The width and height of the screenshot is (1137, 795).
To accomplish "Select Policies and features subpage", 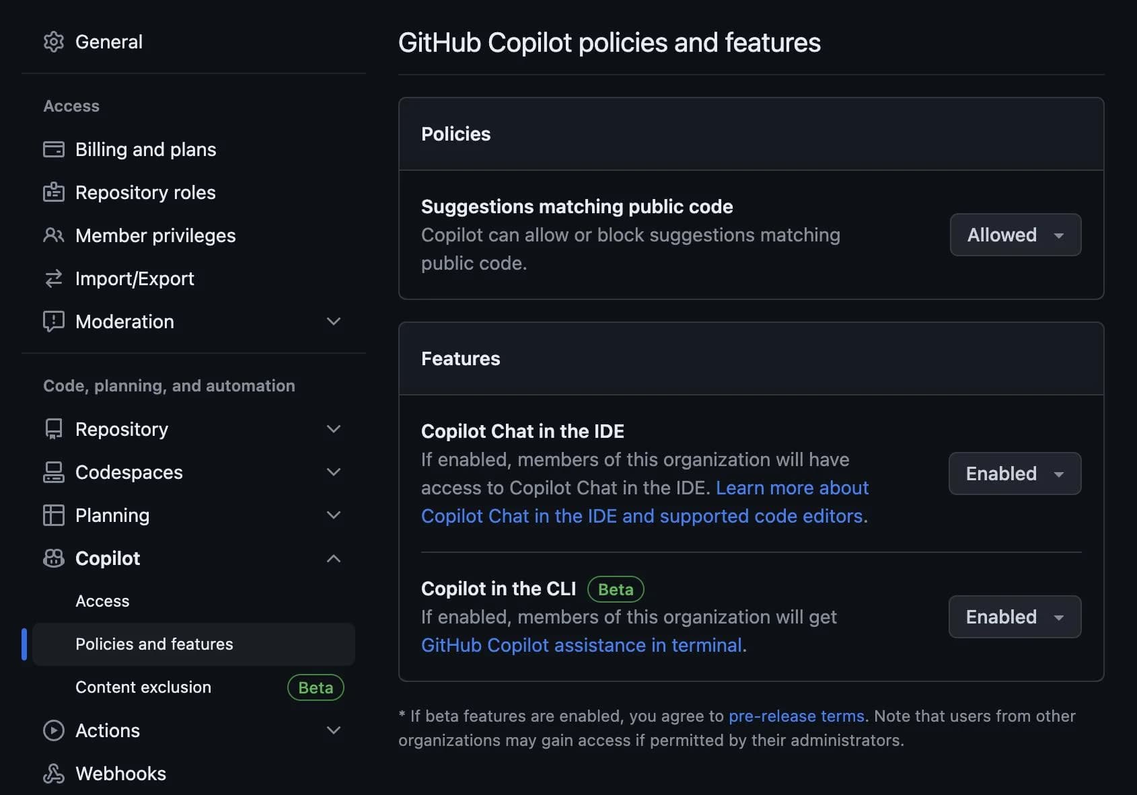I will point(194,644).
